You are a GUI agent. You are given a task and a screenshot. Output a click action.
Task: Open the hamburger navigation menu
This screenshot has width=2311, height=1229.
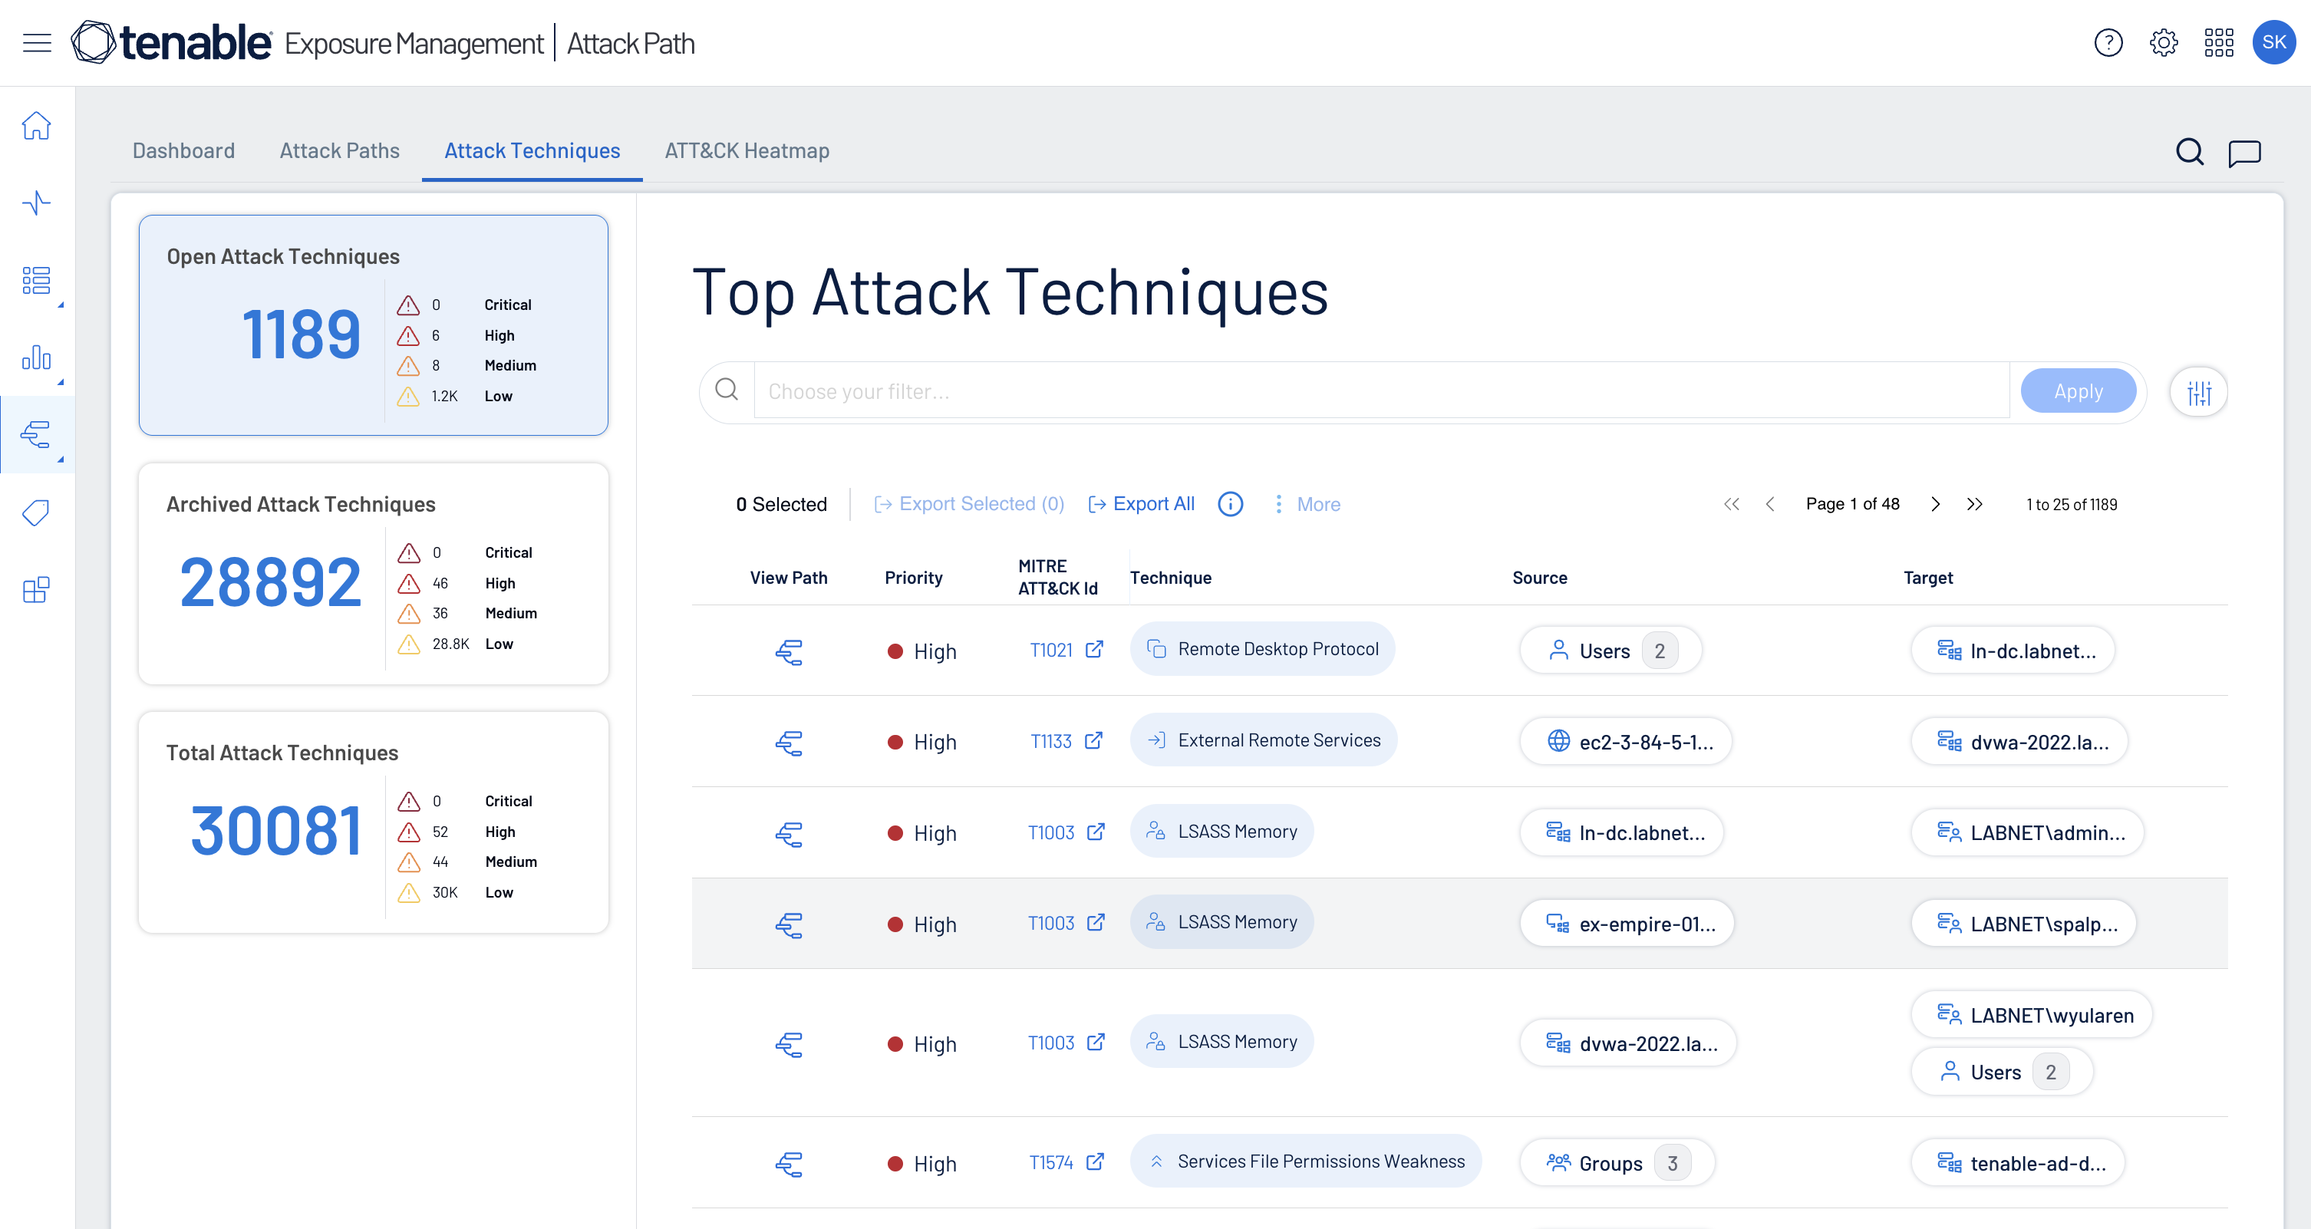click(37, 42)
